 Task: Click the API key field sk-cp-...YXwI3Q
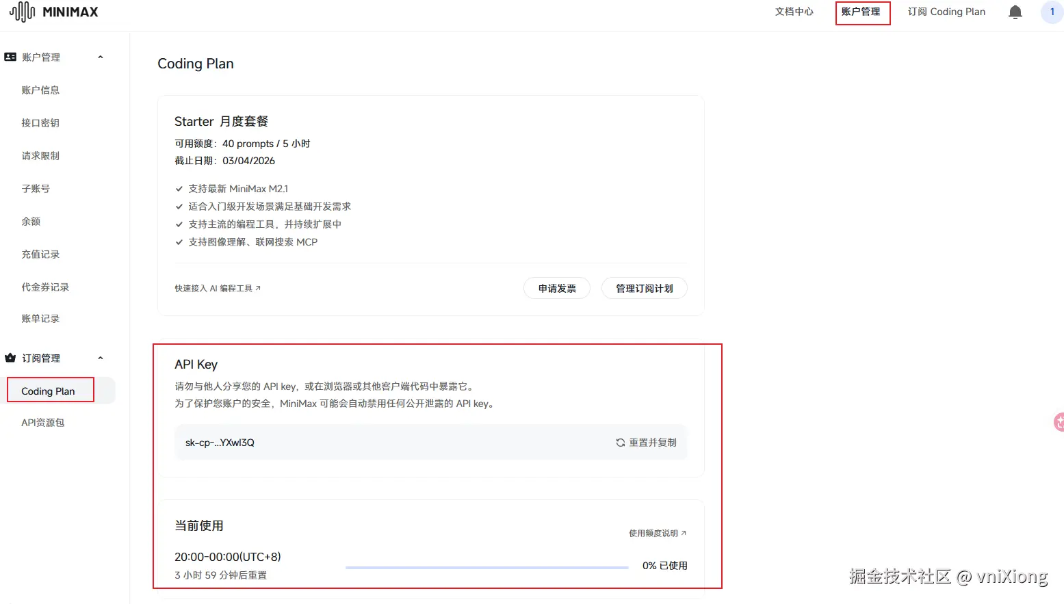[431, 443]
